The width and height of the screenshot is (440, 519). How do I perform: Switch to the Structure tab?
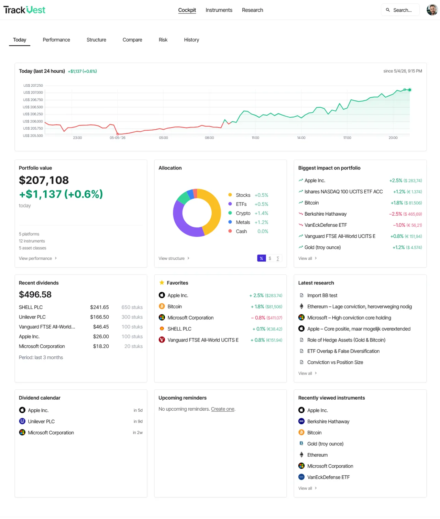(96, 40)
